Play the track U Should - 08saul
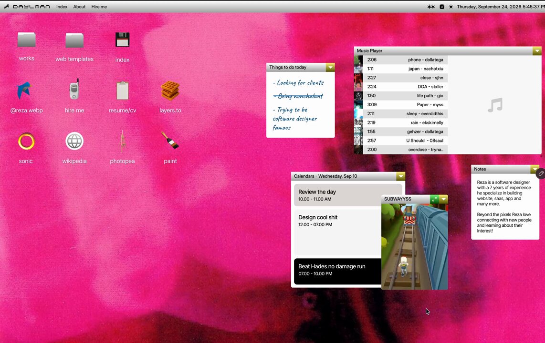 pyautogui.click(x=401, y=141)
